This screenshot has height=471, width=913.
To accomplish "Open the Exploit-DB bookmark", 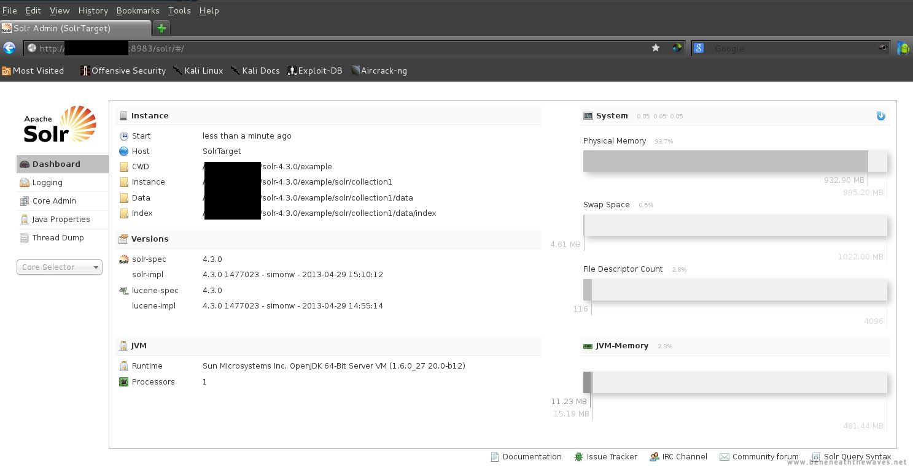I will pos(315,71).
